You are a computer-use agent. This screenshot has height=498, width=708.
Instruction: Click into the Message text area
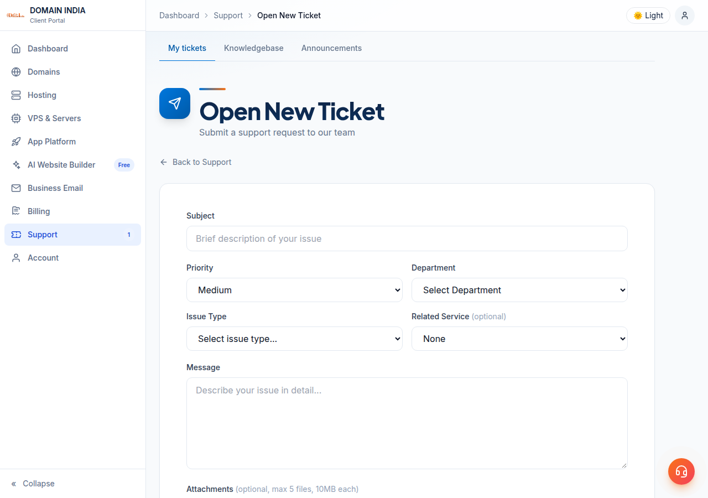(x=407, y=423)
